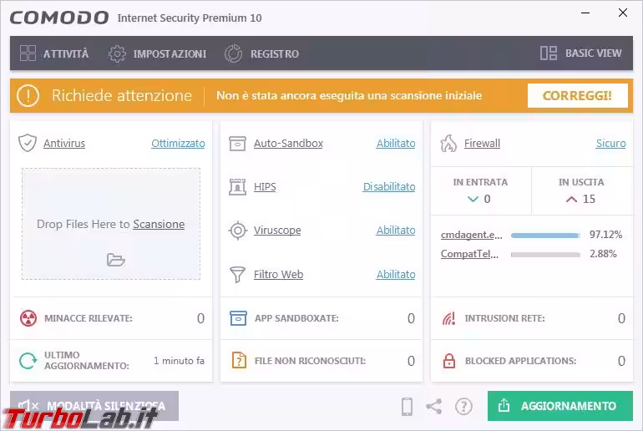This screenshot has height=431, width=643.
Task: Open the Registro log view
Action: pyautogui.click(x=261, y=53)
